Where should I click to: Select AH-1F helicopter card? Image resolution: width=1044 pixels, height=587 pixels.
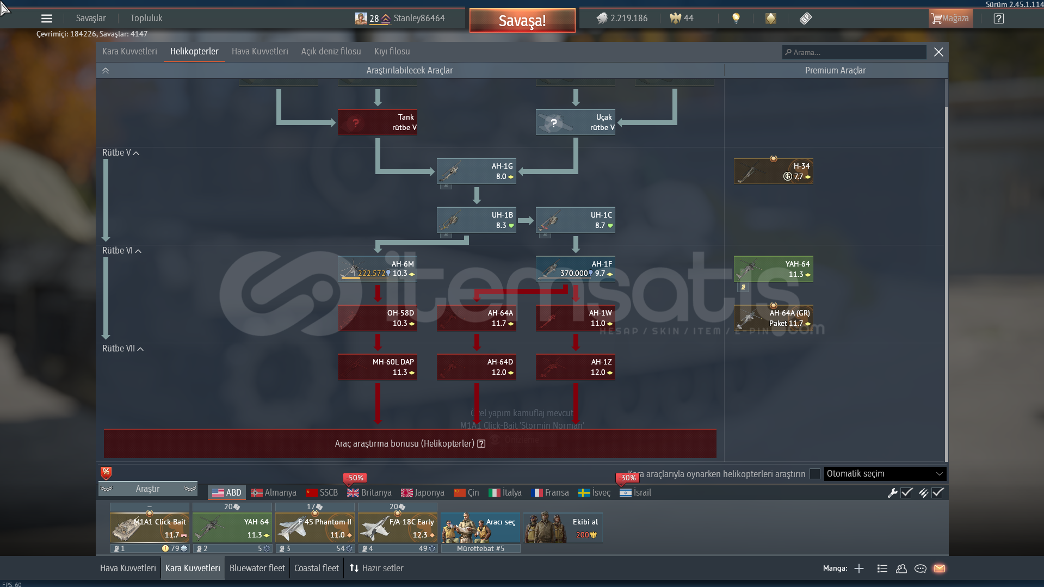pyautogui.click(x=576, y=269)
